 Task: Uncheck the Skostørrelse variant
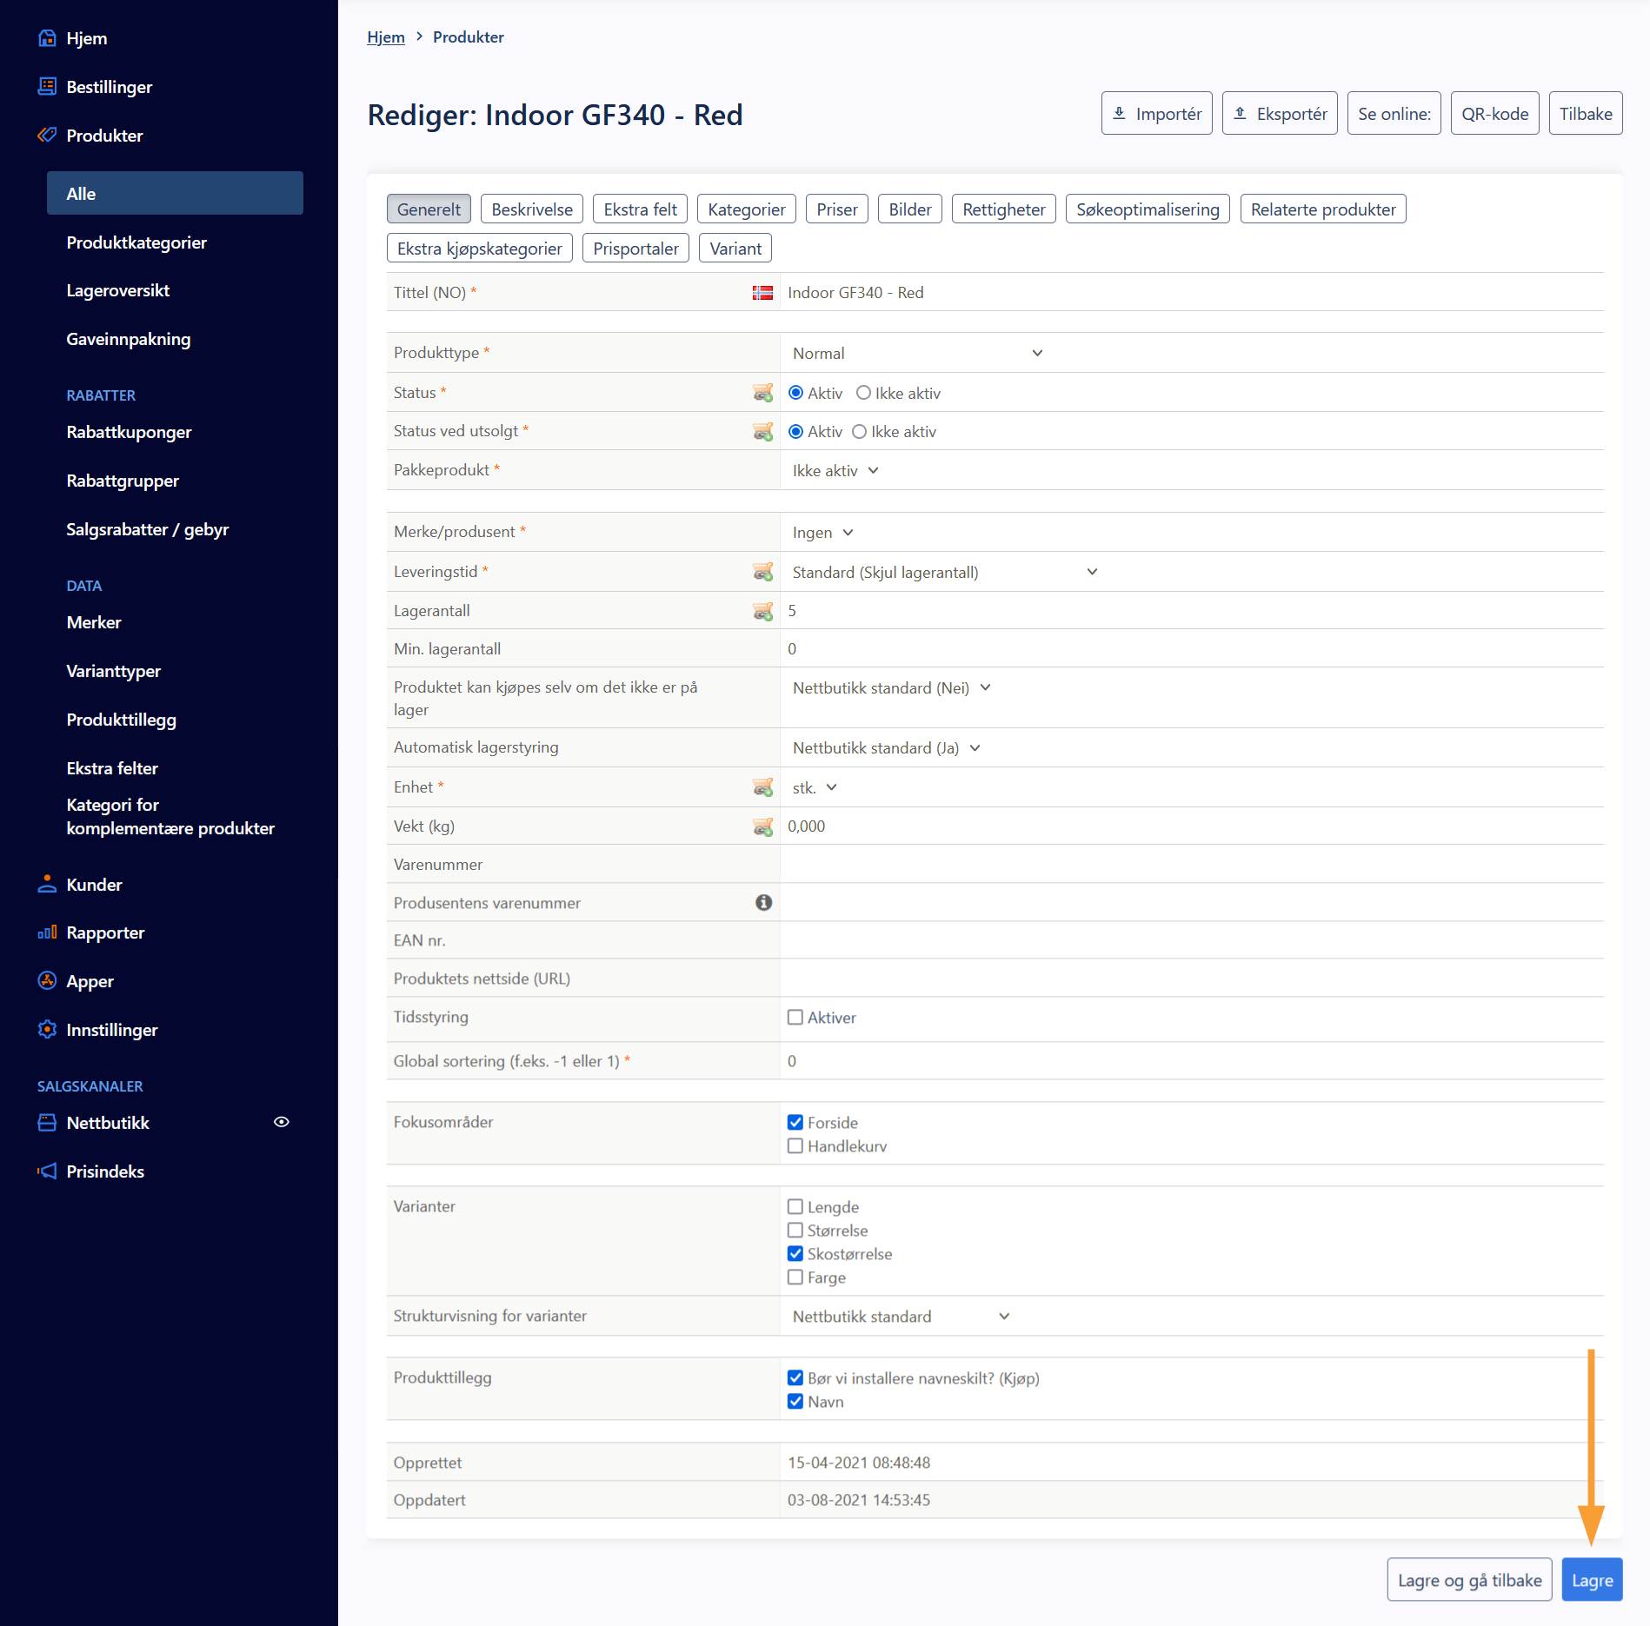click(x=795, y=1254)
